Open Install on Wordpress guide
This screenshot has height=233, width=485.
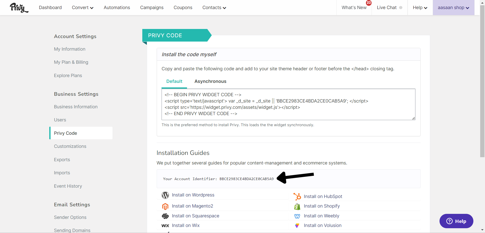click(x=193, y=195)
